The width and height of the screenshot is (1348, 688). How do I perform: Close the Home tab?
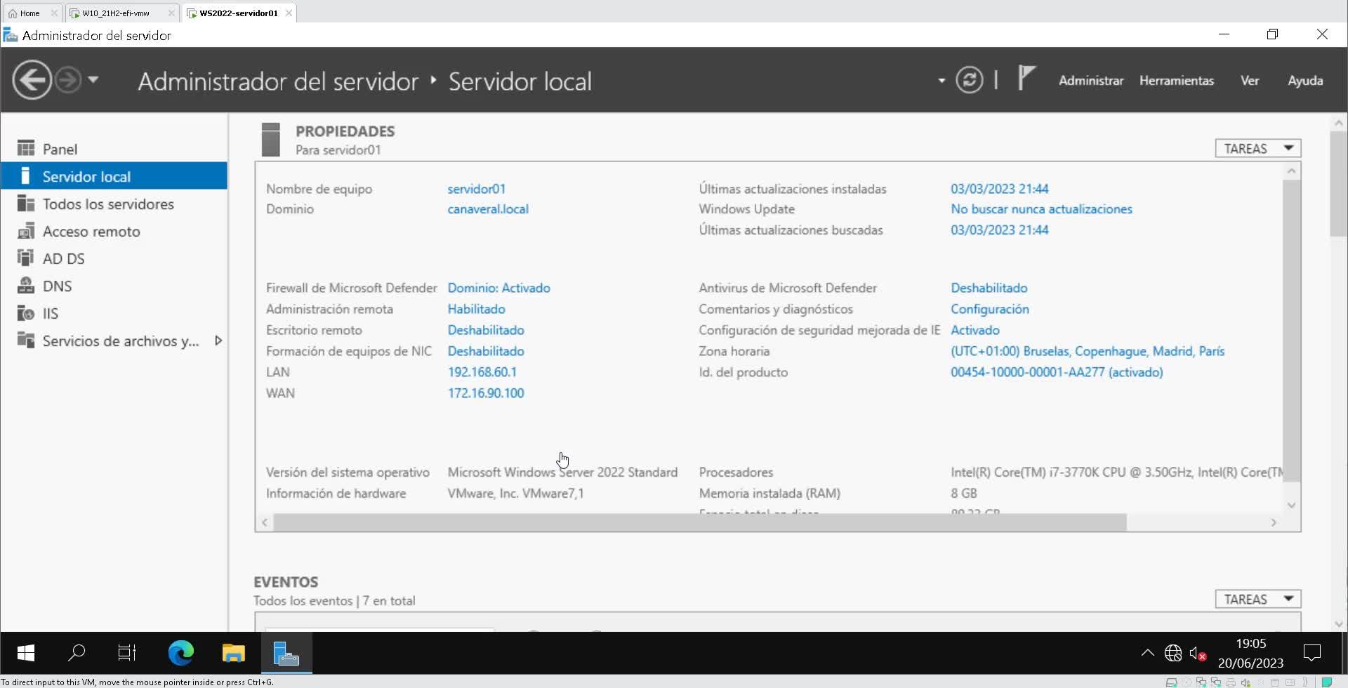(54, 13)
